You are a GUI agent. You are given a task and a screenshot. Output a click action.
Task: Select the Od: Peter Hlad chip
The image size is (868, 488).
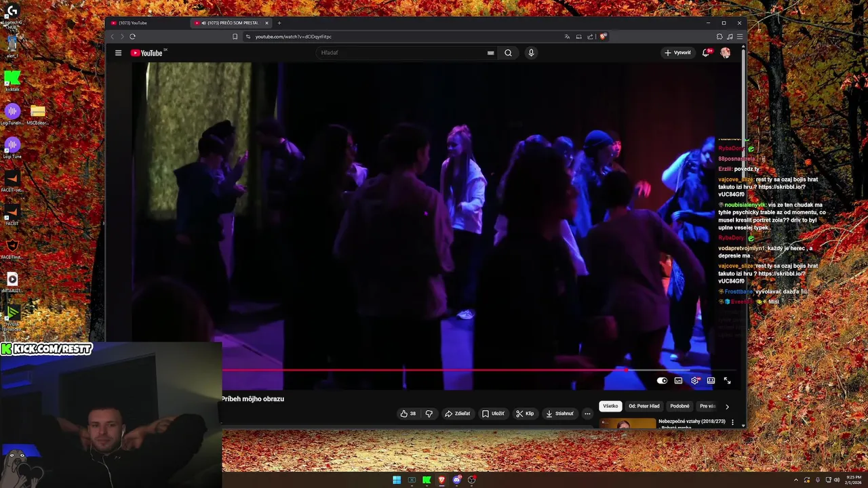click(644, 406)
